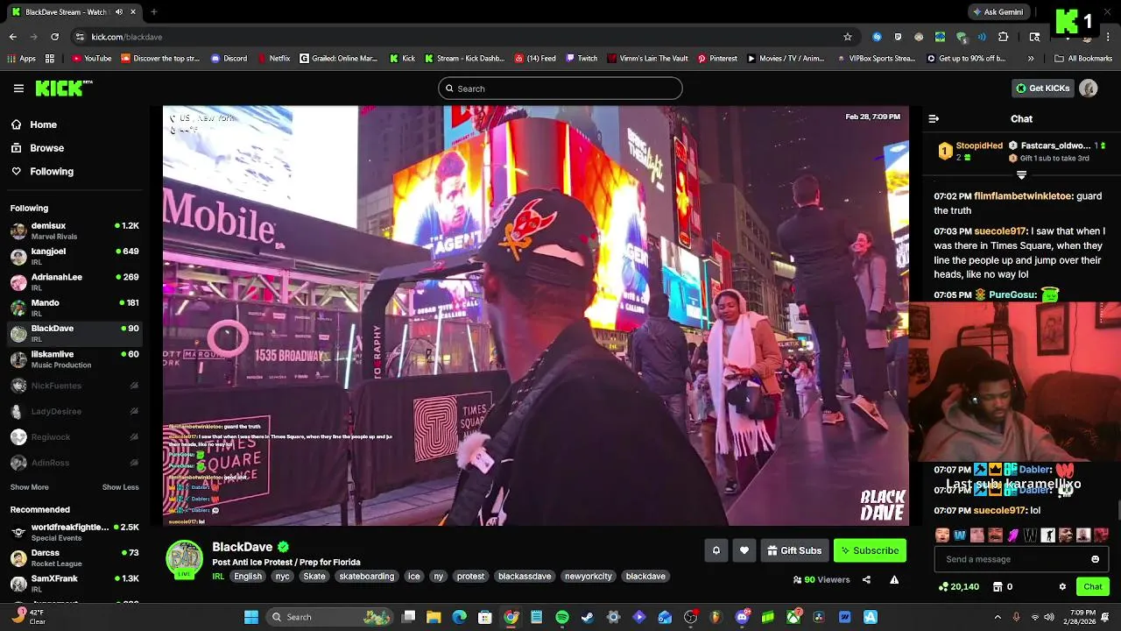Click the Kick logo
The width and height of the screenshot is (1121, 631).
click(x=64, y=88)
